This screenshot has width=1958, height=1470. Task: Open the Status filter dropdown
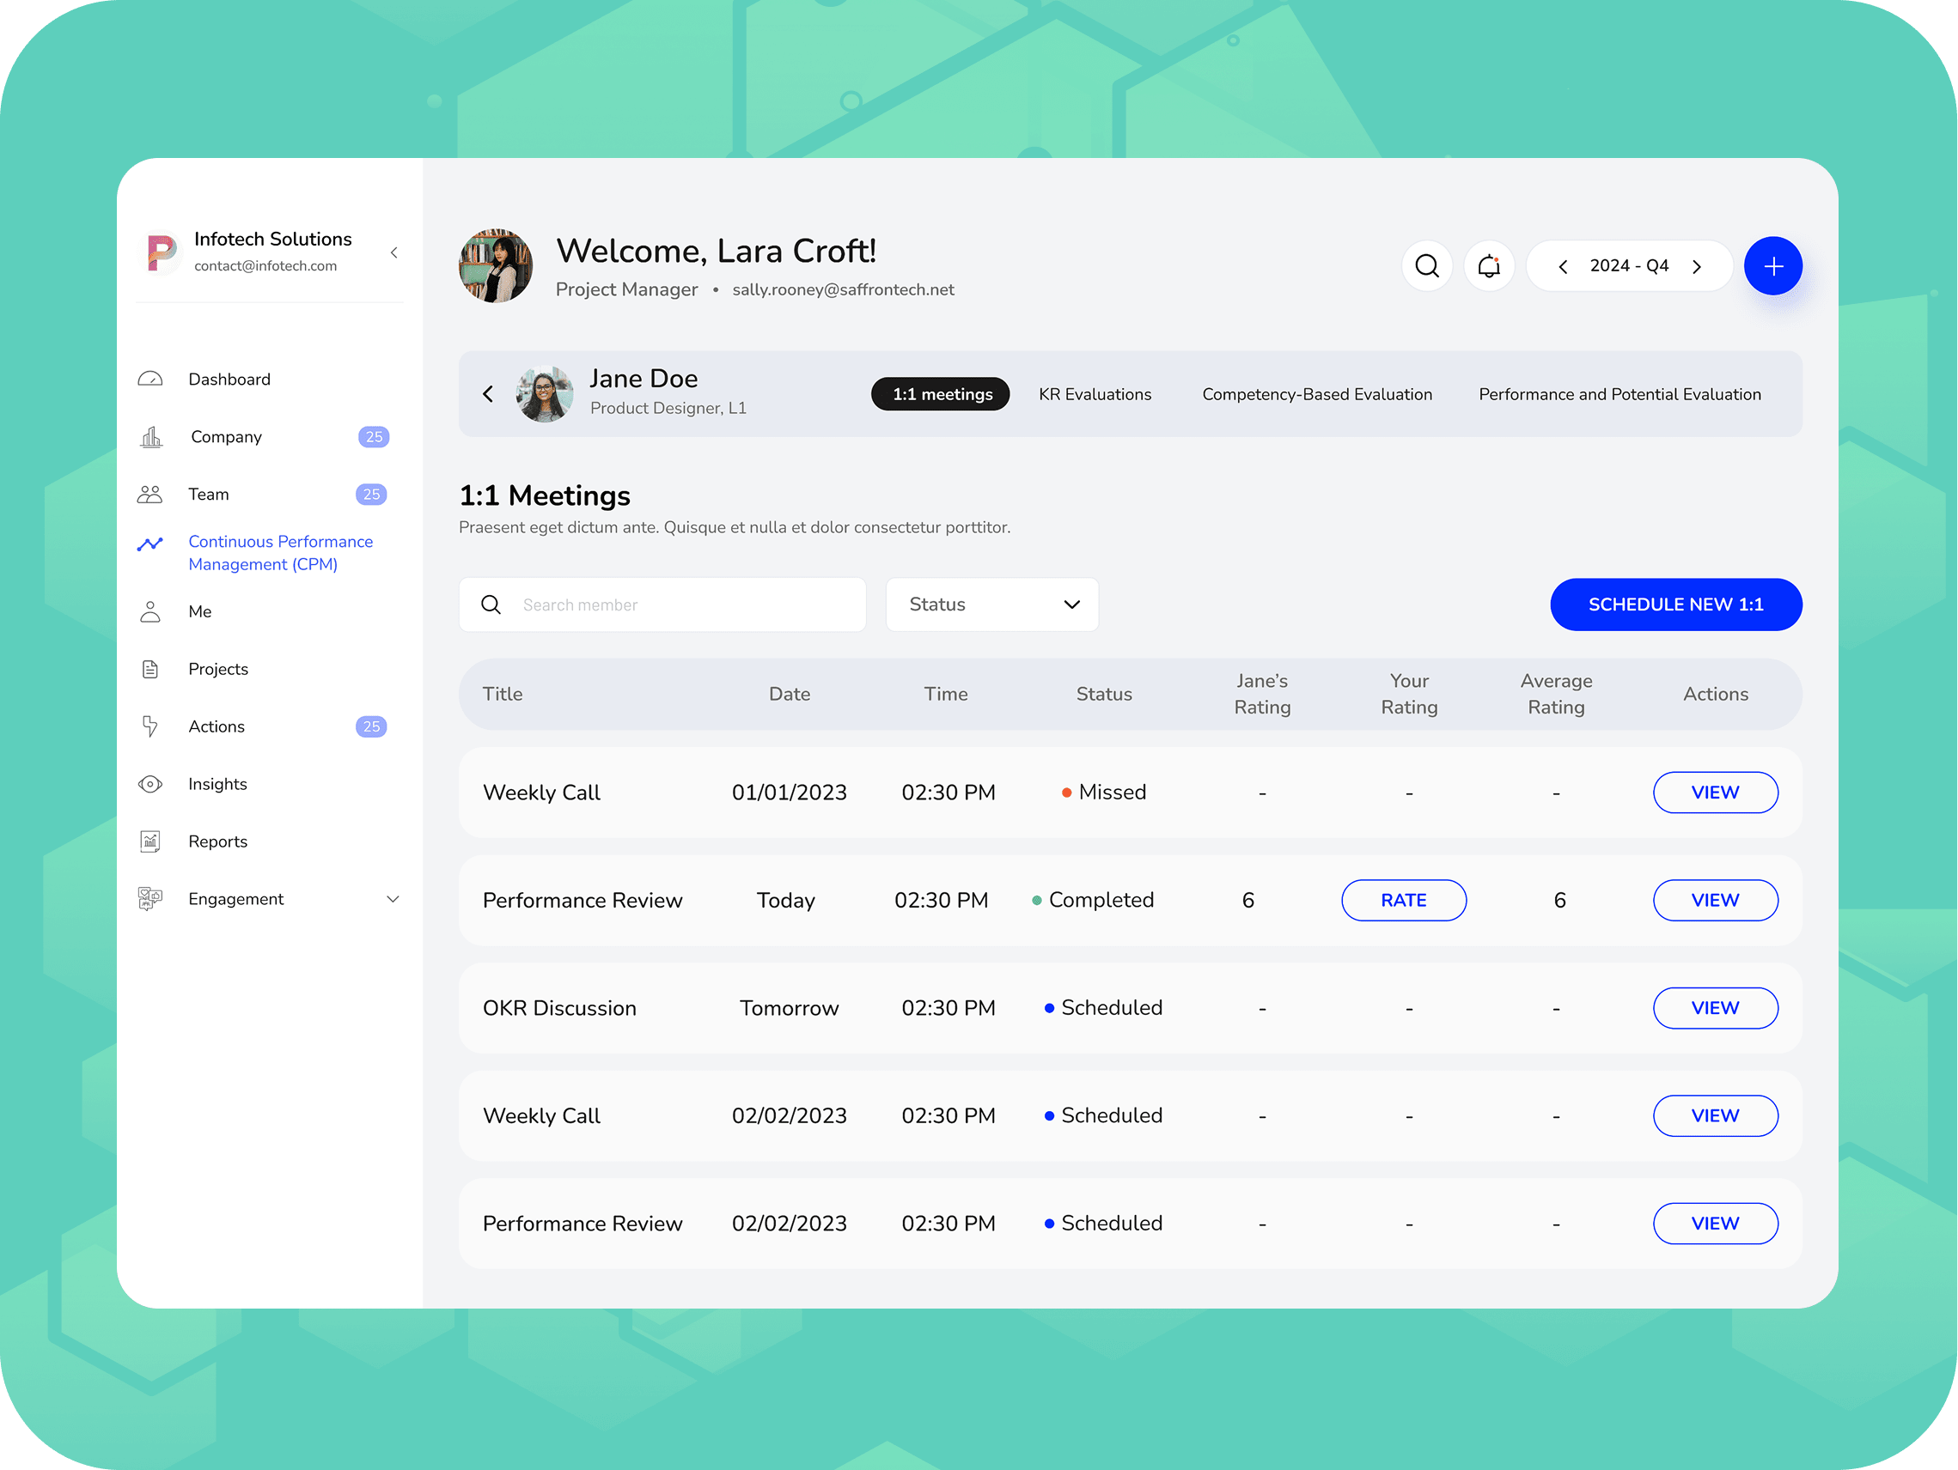click(991, 604)
